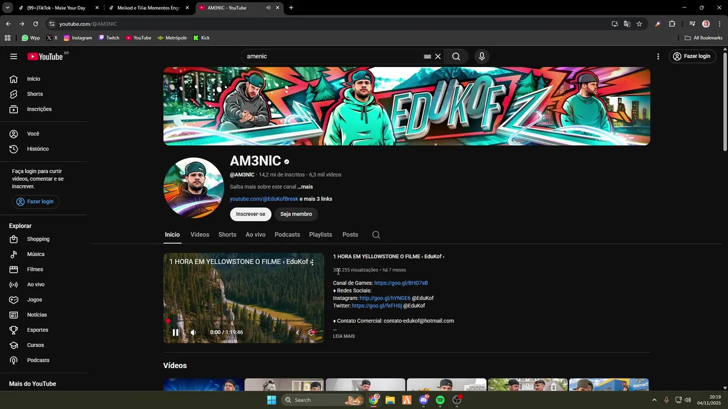Switch to the Podcasts channel tab
This screenshot has height=409, width=728.
click(x=287, y=235)
